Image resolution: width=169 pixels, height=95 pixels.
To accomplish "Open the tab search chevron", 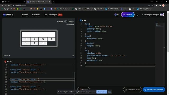I will (152, 2).
